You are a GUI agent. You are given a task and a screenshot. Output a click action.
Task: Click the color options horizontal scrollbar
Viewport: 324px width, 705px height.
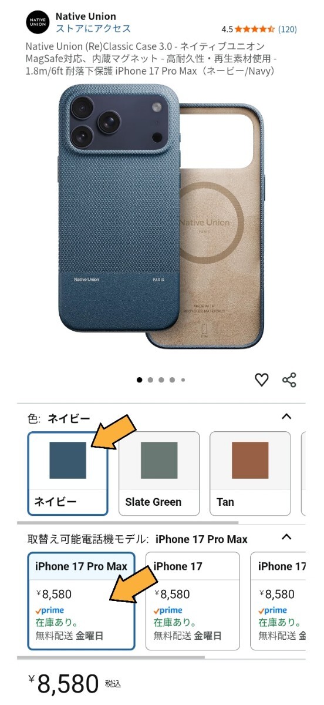tap(128, 522)
